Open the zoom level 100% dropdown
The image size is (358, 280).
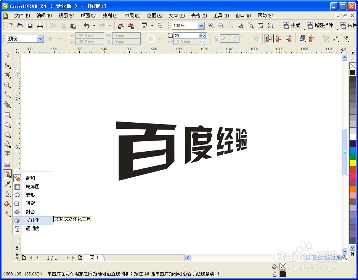[x=201, y=26]
